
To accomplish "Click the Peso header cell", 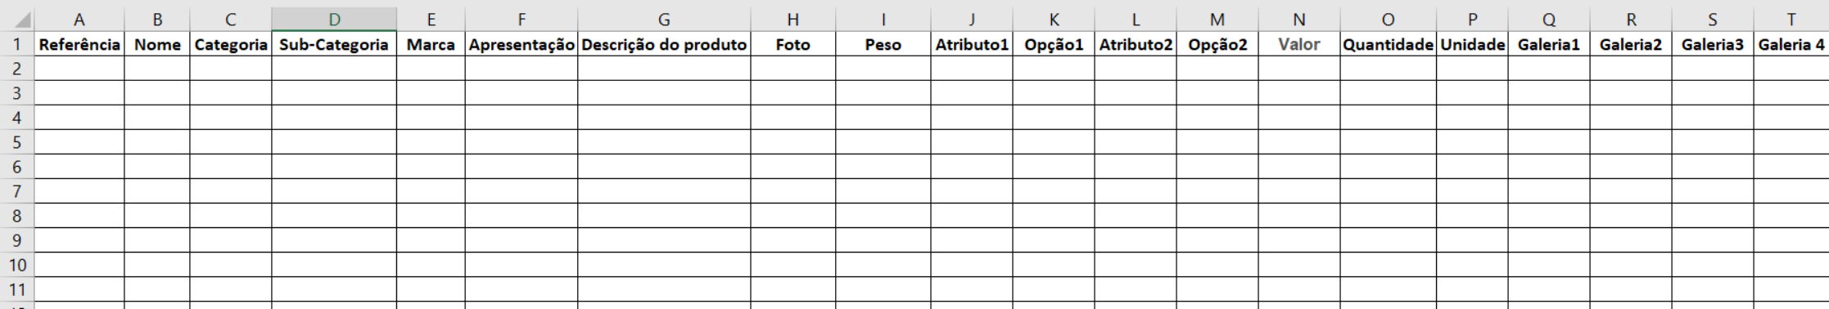I will (x=883, y=45).
